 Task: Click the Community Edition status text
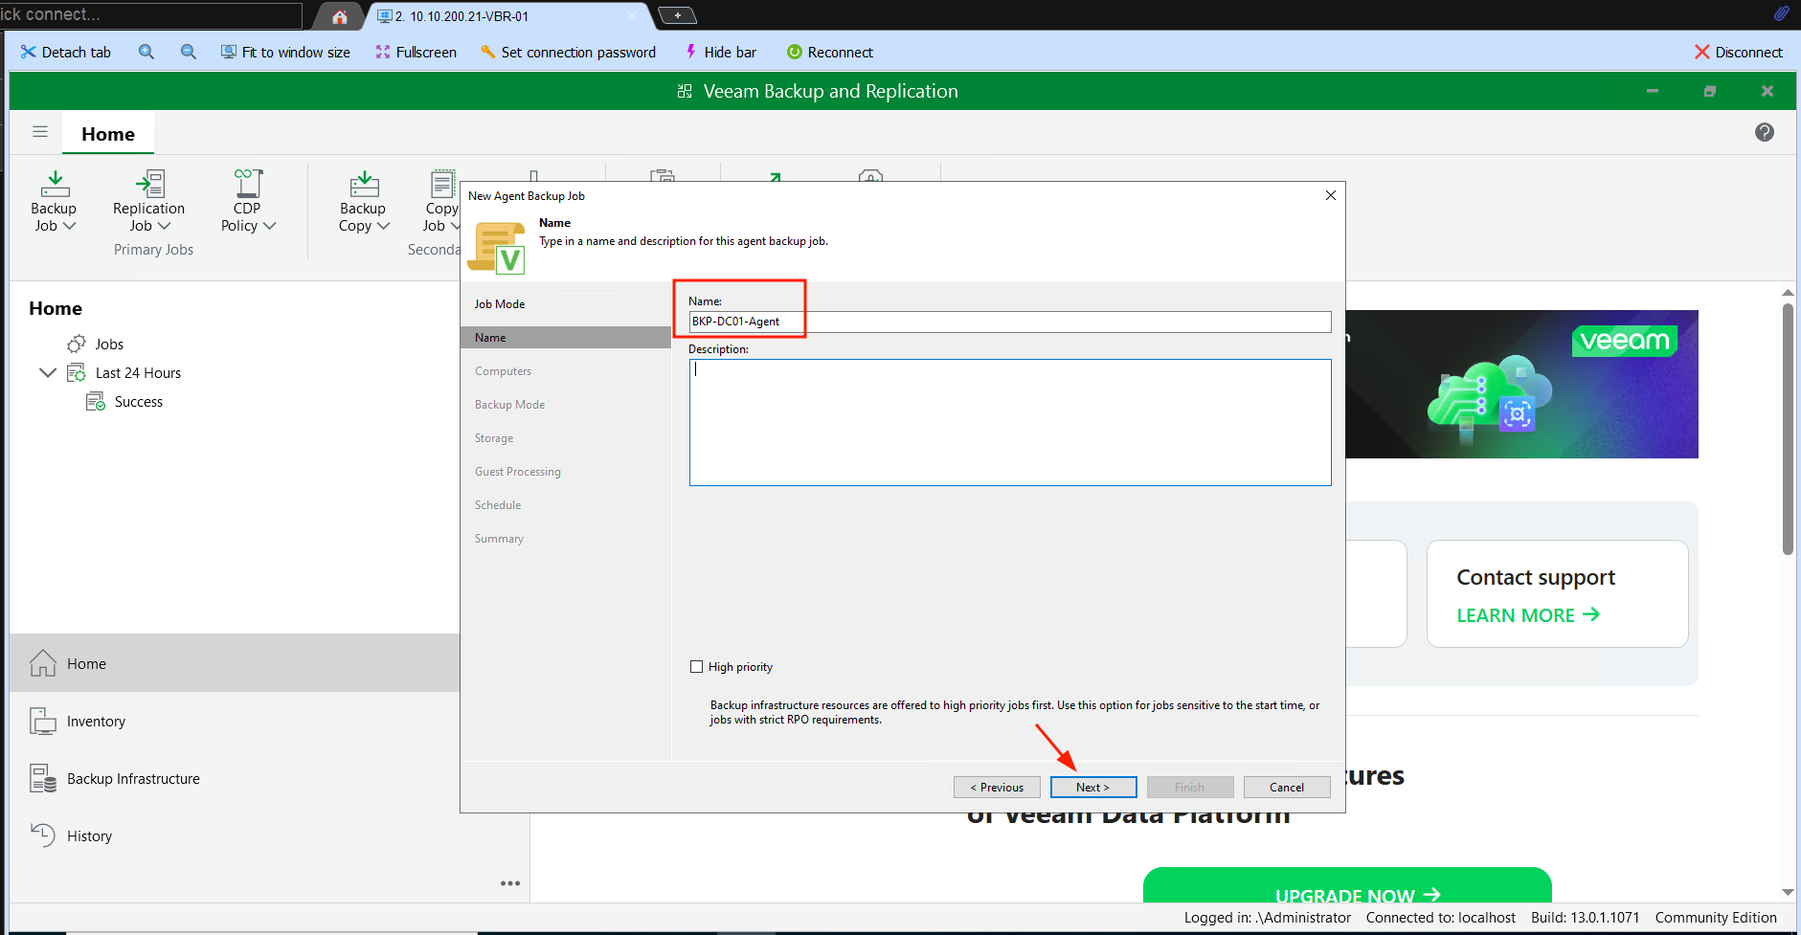[1716, 917]
